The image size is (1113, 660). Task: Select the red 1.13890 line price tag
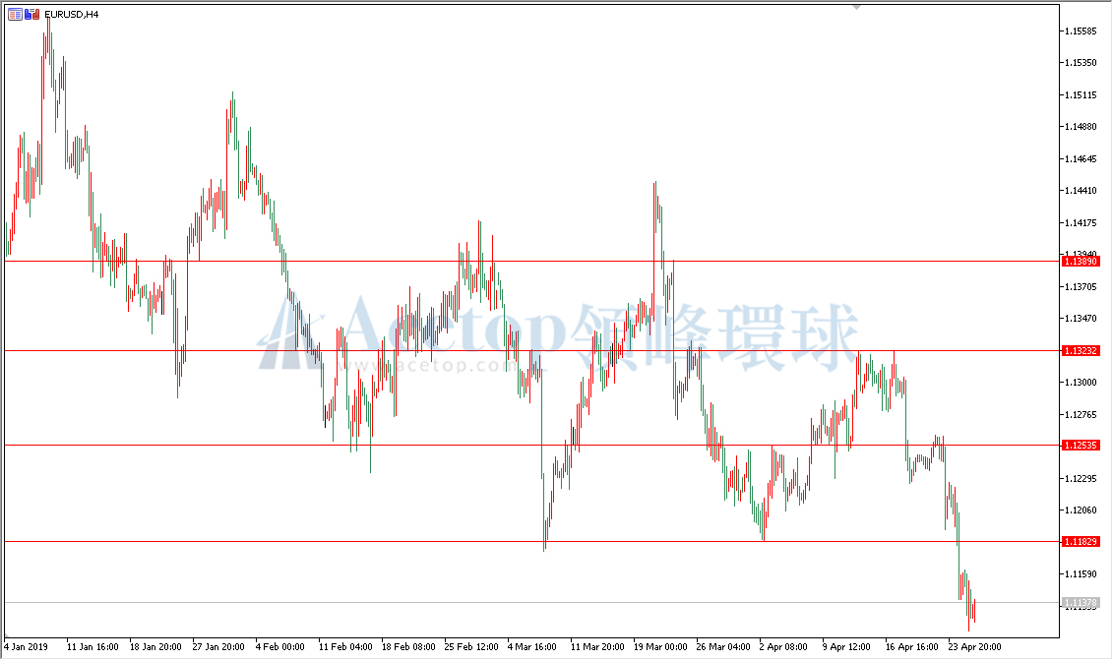pos(1082,262)
